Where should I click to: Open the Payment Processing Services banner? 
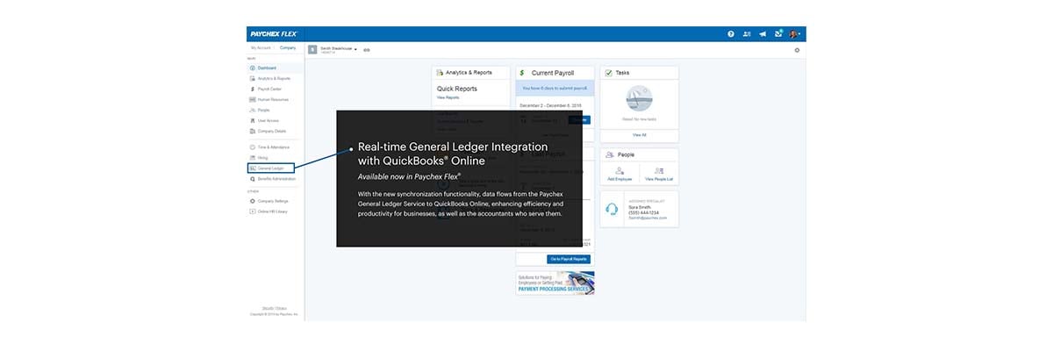(x=555, y=283)
